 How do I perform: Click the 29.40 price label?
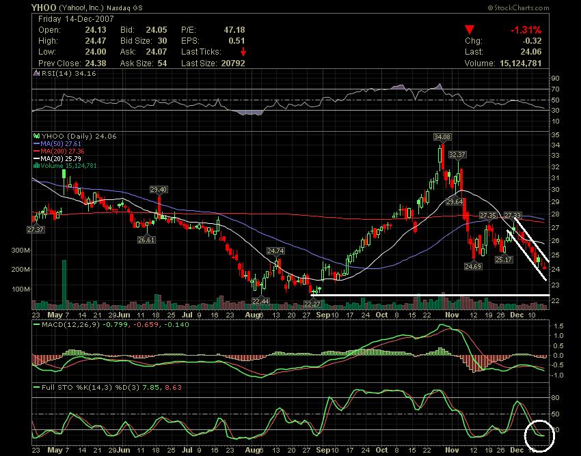coord(159,190)
